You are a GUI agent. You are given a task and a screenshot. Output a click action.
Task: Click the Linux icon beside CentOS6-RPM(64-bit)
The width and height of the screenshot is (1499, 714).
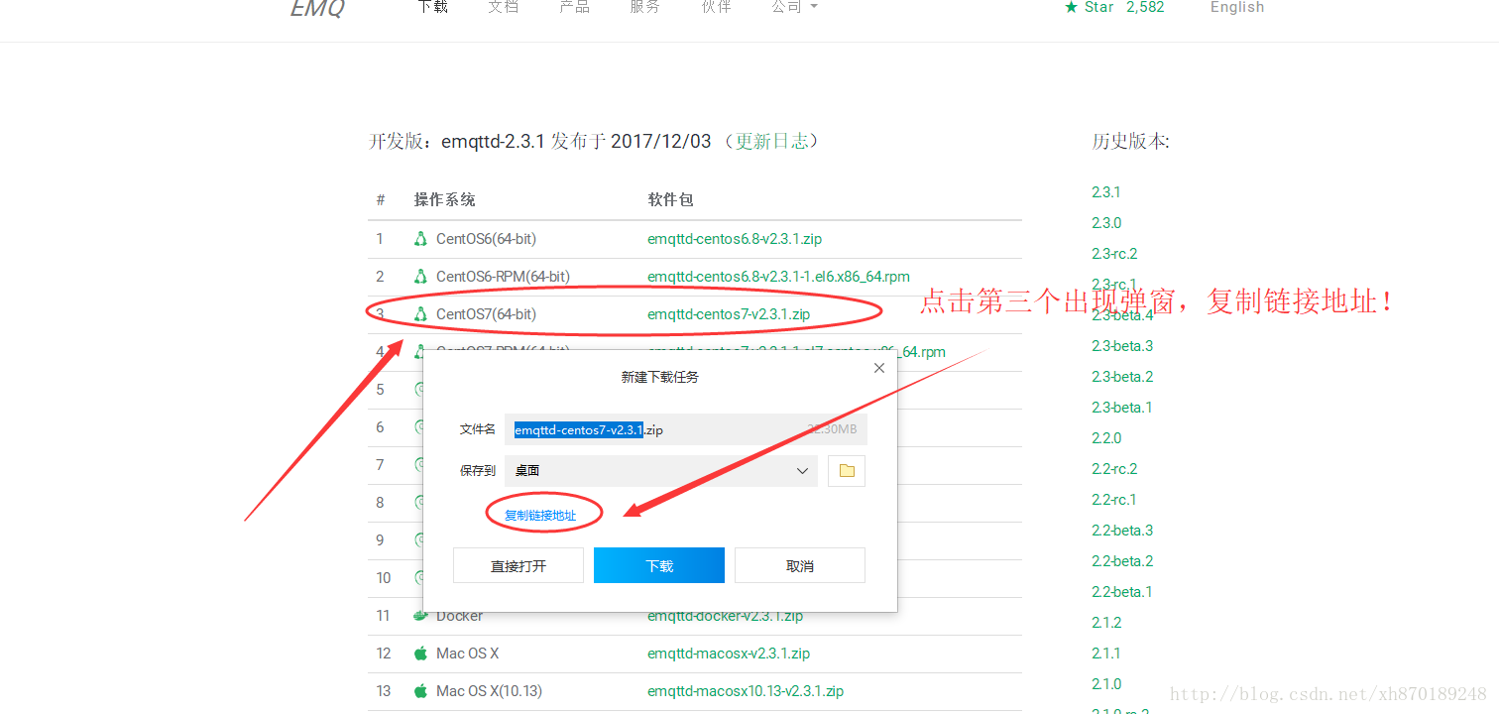tap(420, 277)
